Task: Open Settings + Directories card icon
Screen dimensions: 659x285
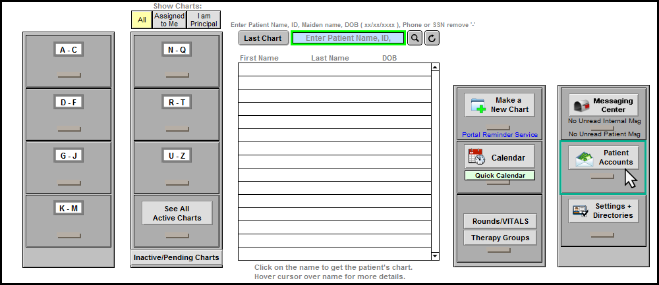Action: tap(581, 211)
